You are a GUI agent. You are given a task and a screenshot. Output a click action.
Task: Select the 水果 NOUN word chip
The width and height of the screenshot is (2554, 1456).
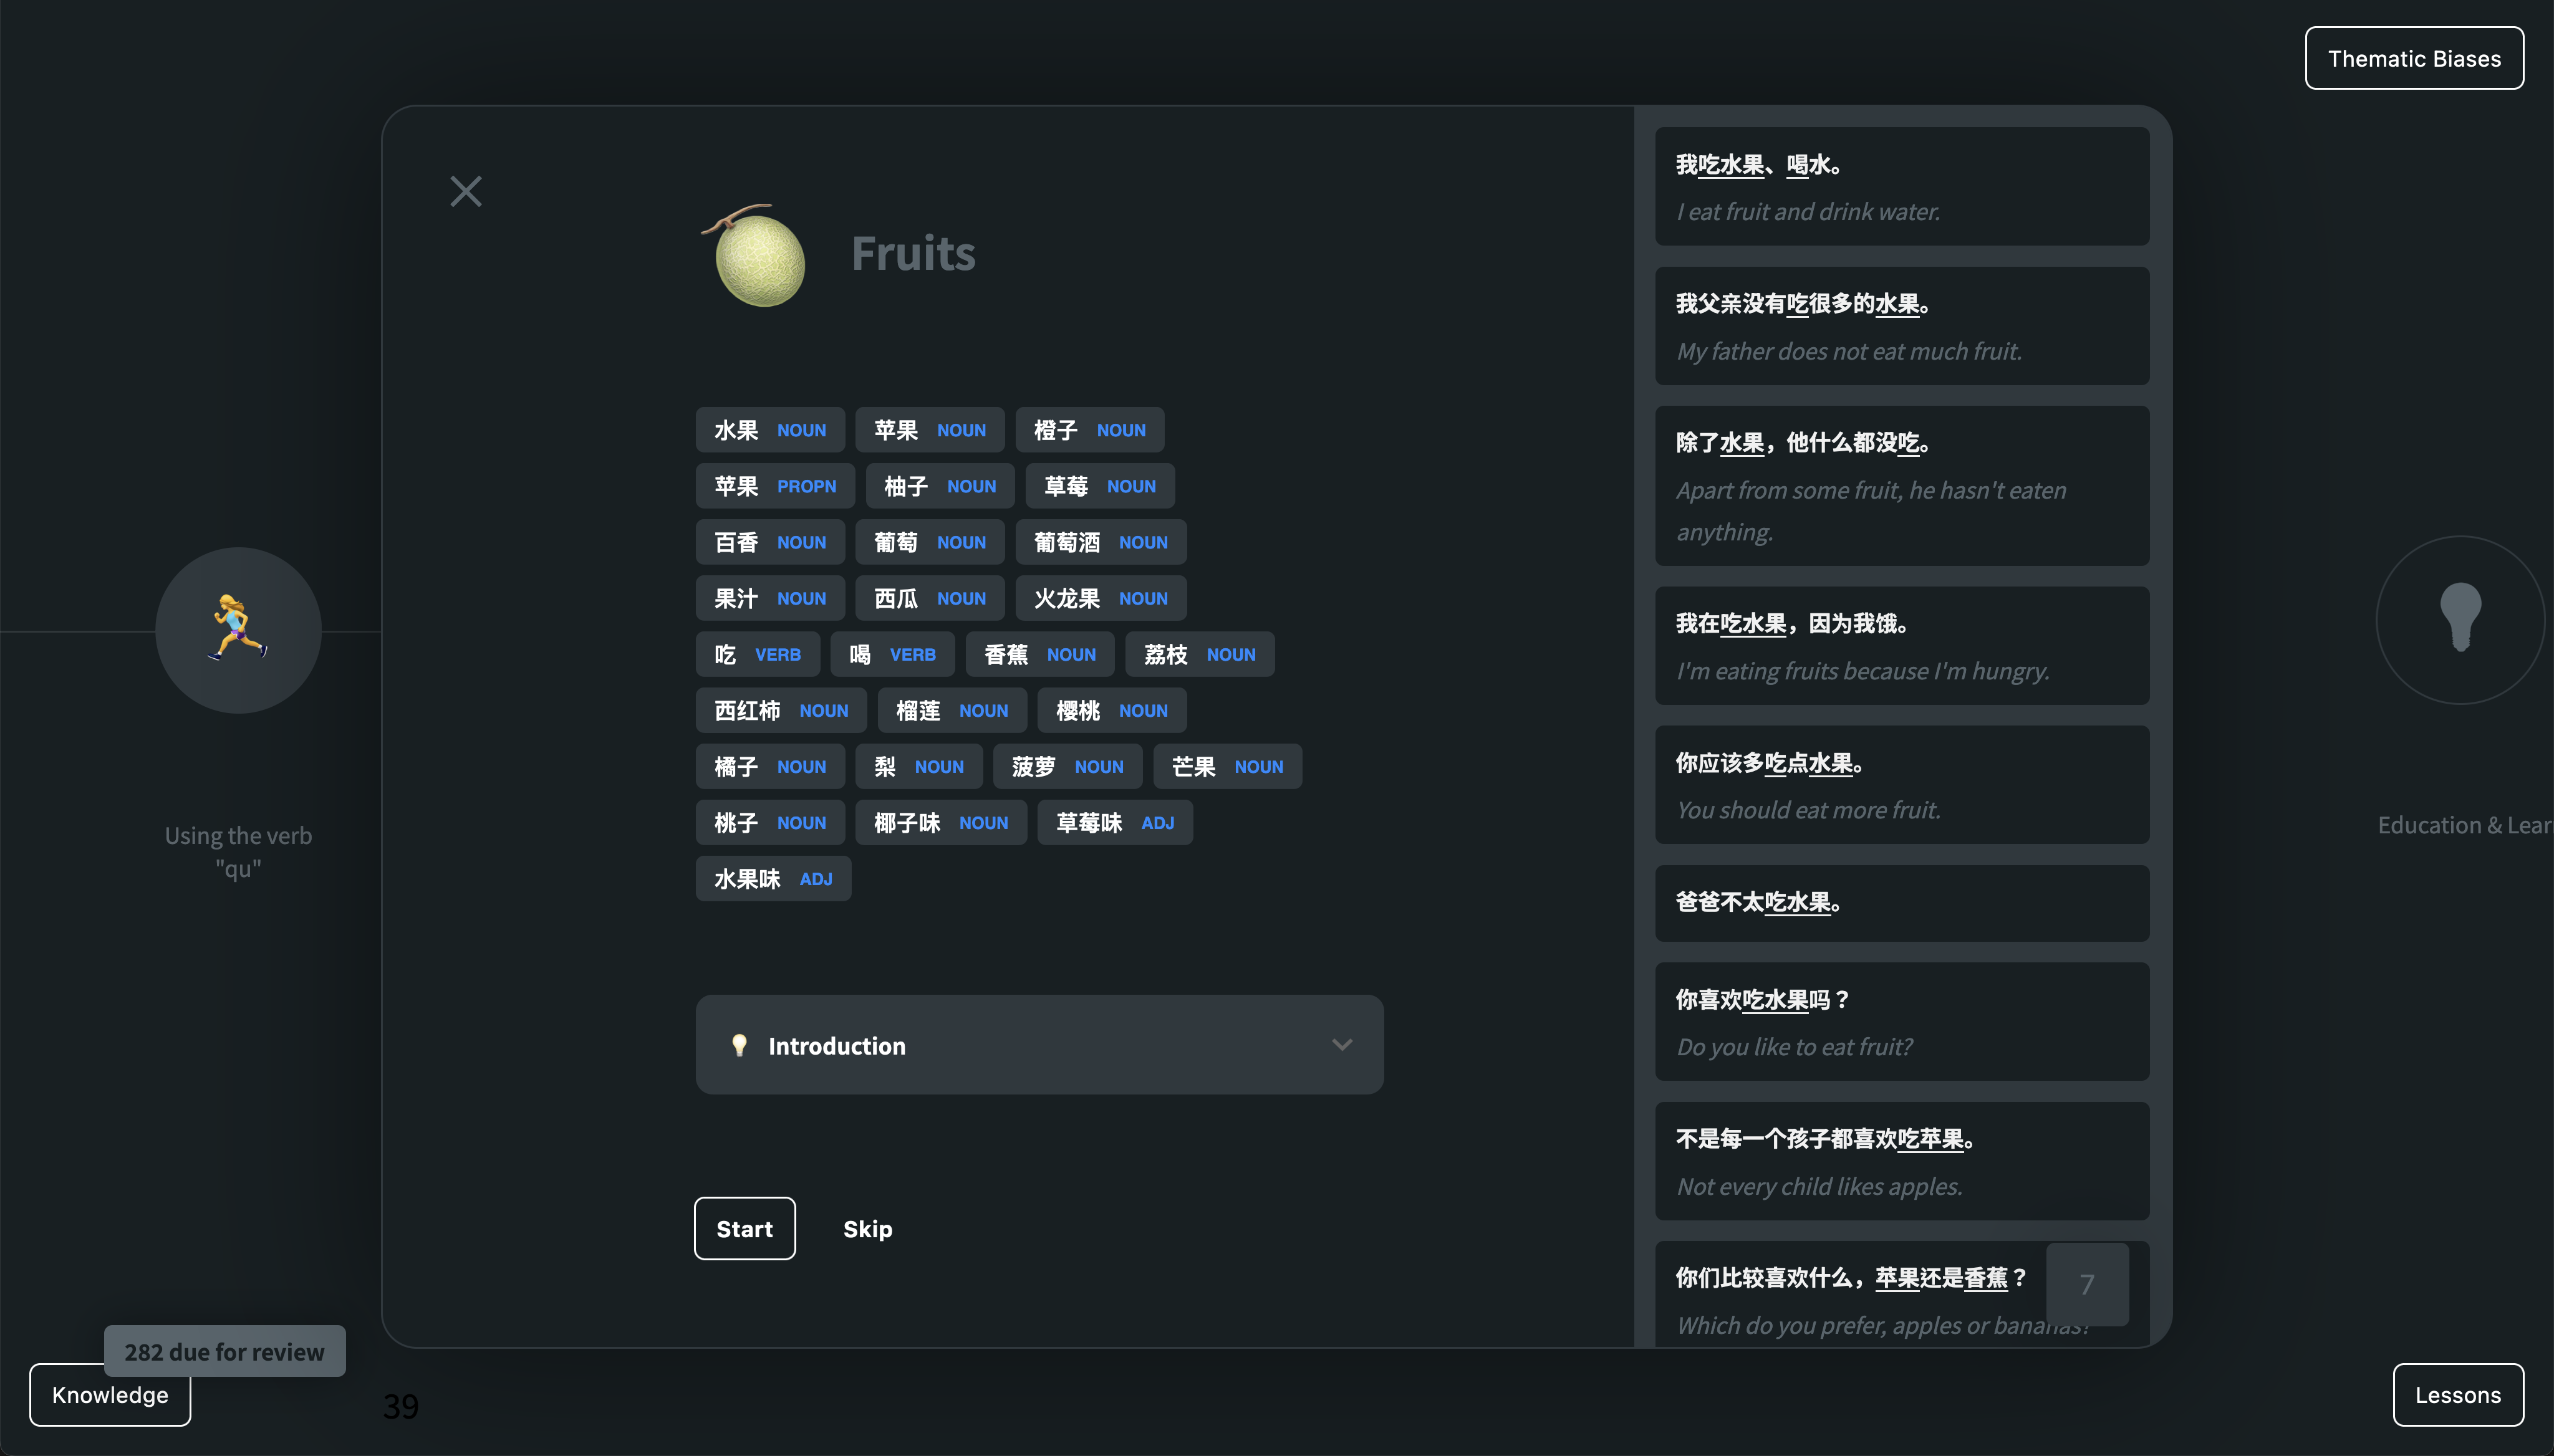click(x=769, y=430)
